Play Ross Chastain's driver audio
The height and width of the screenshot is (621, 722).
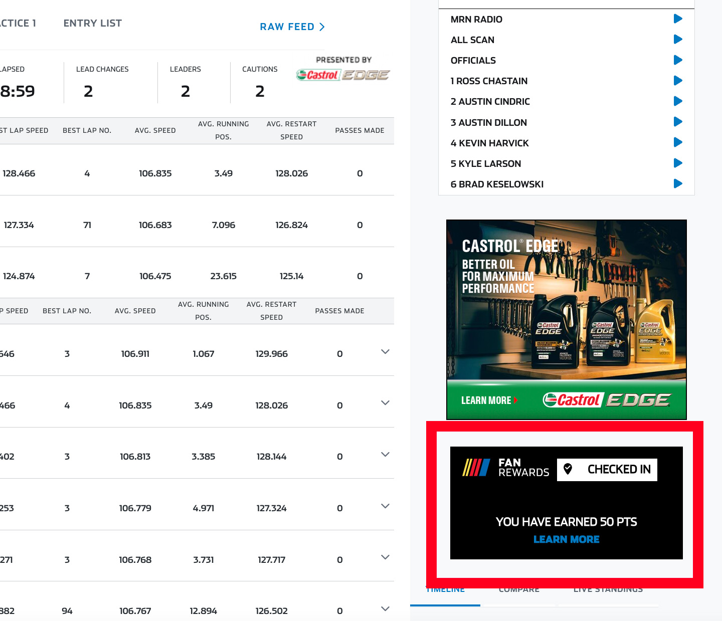coord(678,81)
